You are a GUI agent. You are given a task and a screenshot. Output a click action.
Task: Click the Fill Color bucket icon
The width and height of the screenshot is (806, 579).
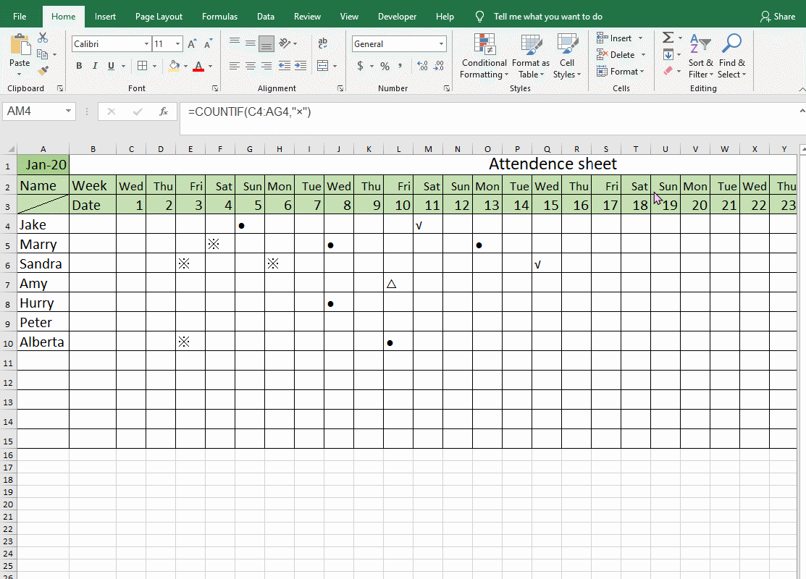pyautogui.click(x=175, y=65)
